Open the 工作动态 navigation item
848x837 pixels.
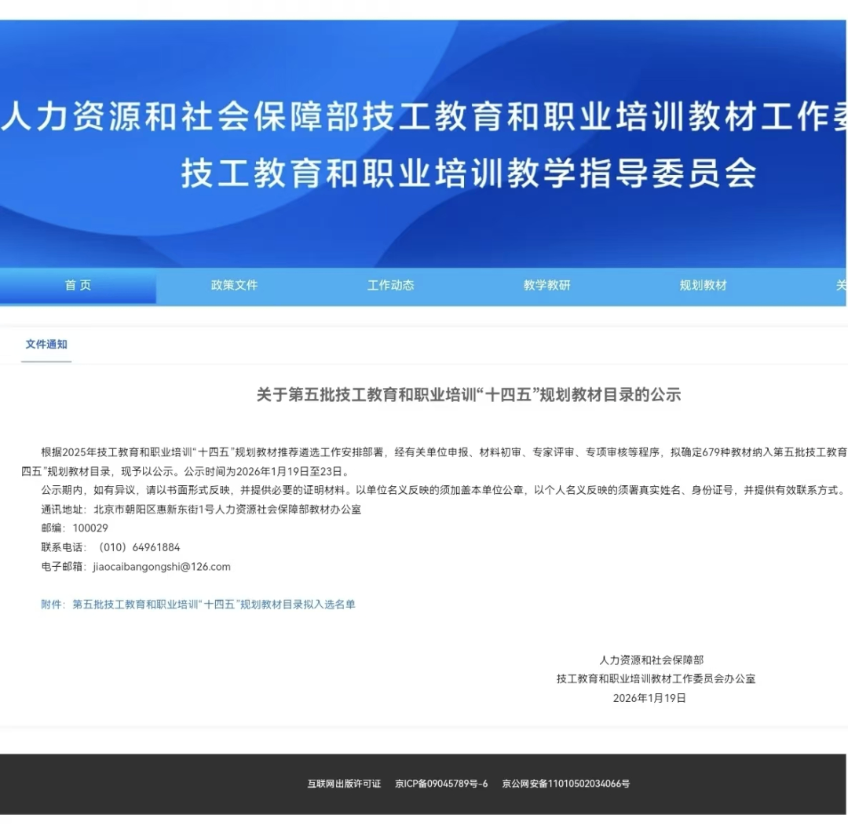tap(390, 286)
